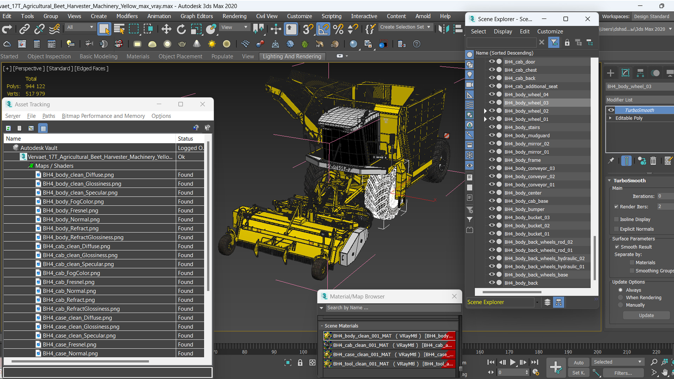Click the lock selection padlock in status bar
The width and height of the screenshot is (674, 379).
click(300, 363)
